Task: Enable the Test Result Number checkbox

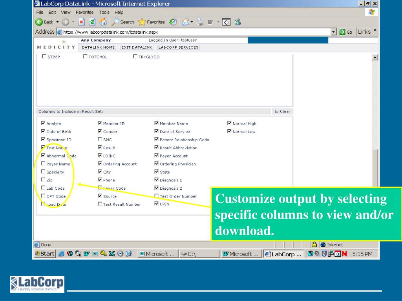Action: 100,204
